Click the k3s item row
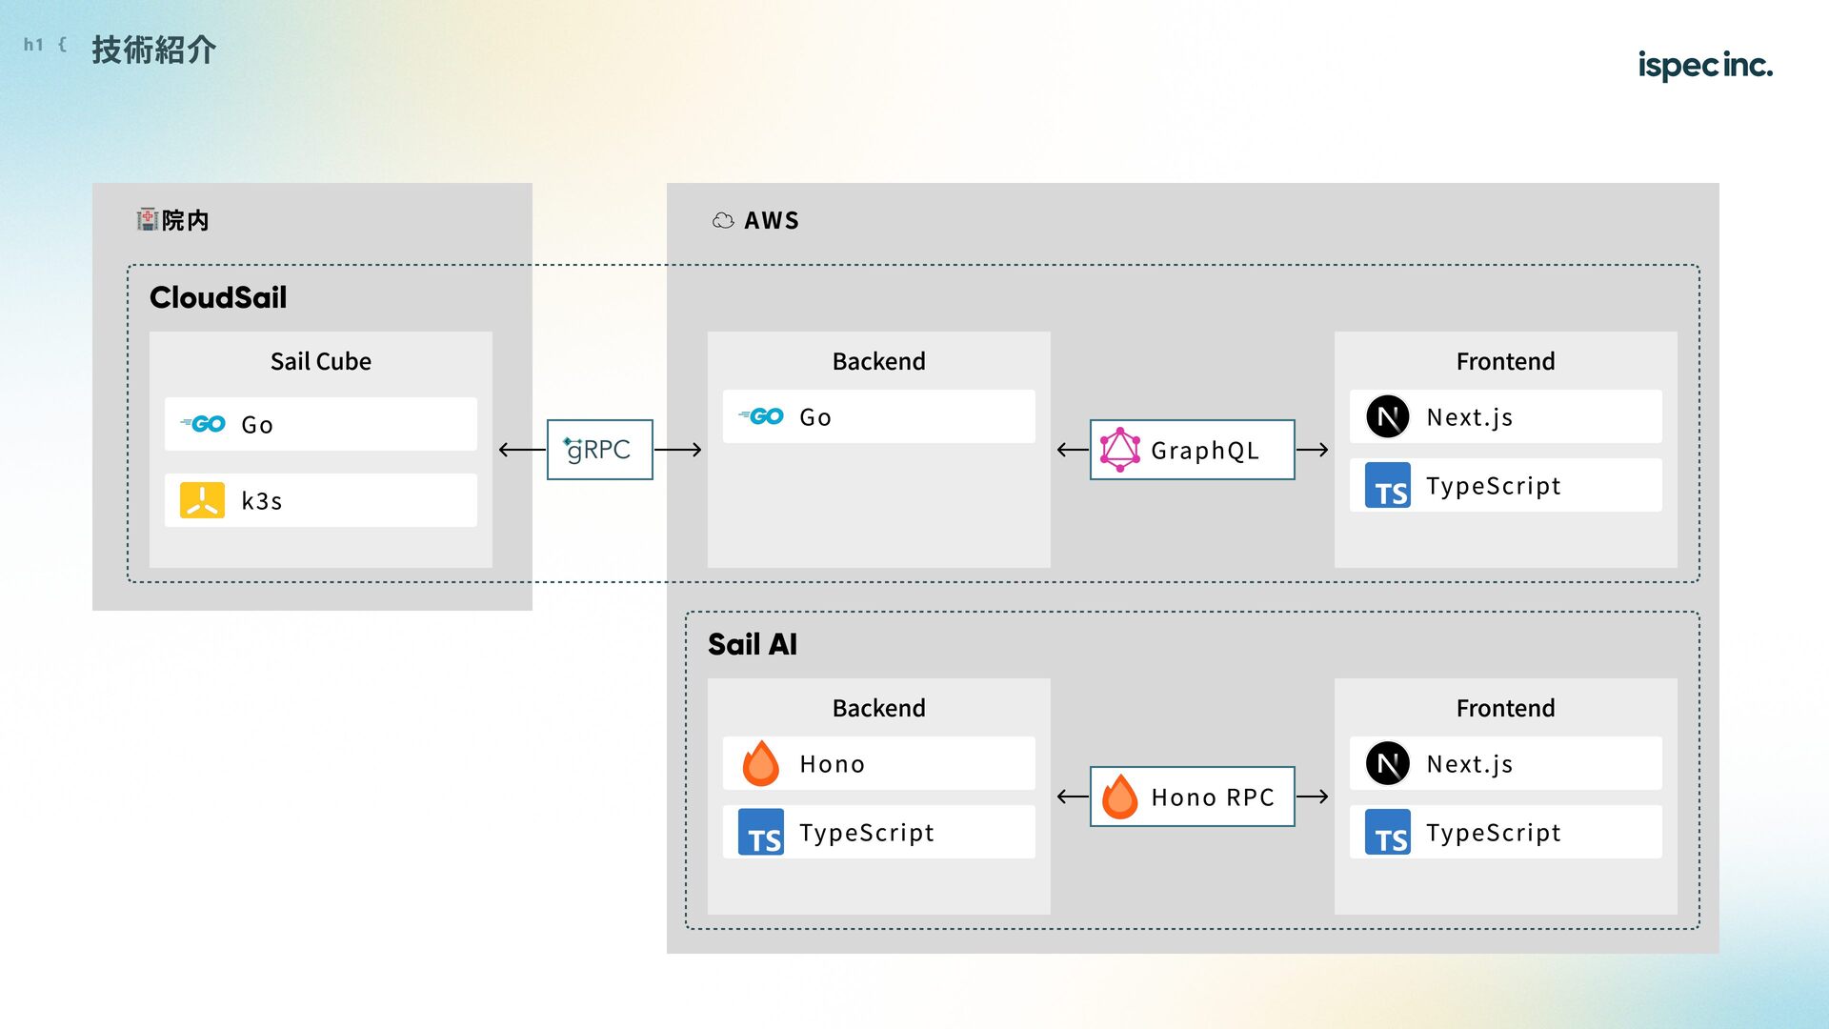Image resolution: width=1829 pixels, height=1029 pixels. [x=321, y=500]
